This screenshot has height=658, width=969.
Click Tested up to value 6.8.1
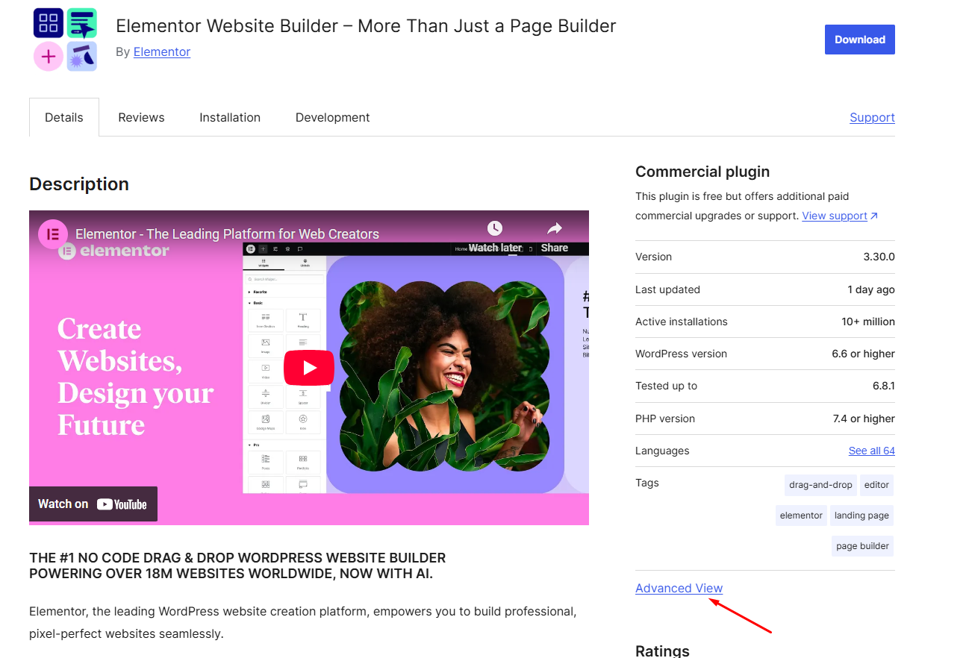point(884,386)
